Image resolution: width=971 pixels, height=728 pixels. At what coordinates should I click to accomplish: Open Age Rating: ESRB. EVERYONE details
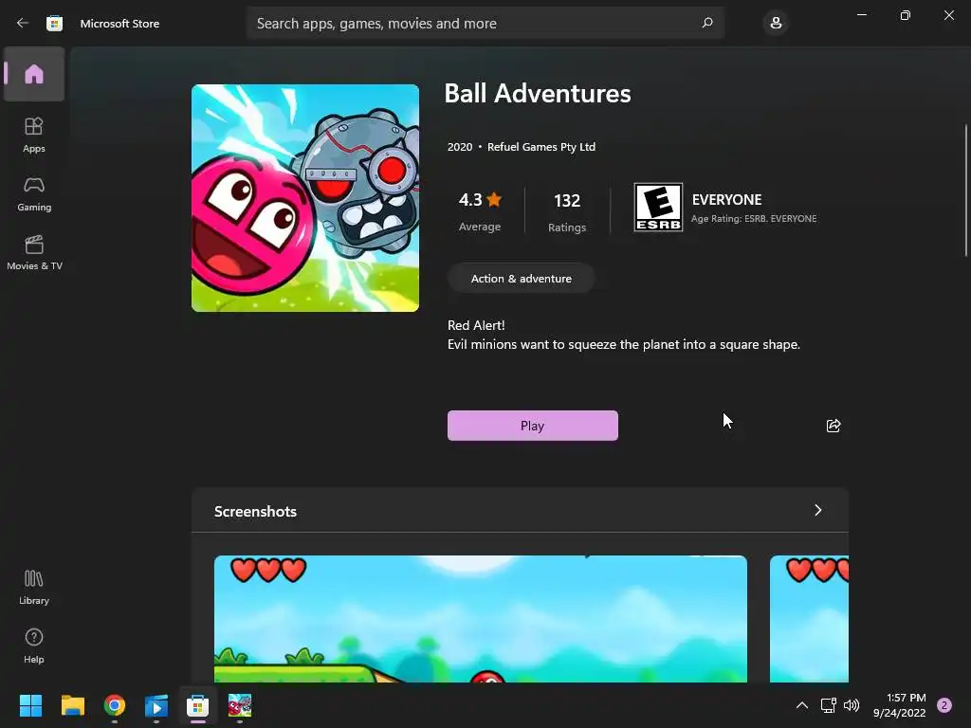point(754,219)
